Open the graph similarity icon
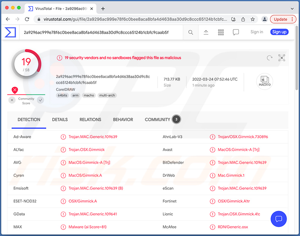This screenshot has width=300, height=236. (282, 58)
